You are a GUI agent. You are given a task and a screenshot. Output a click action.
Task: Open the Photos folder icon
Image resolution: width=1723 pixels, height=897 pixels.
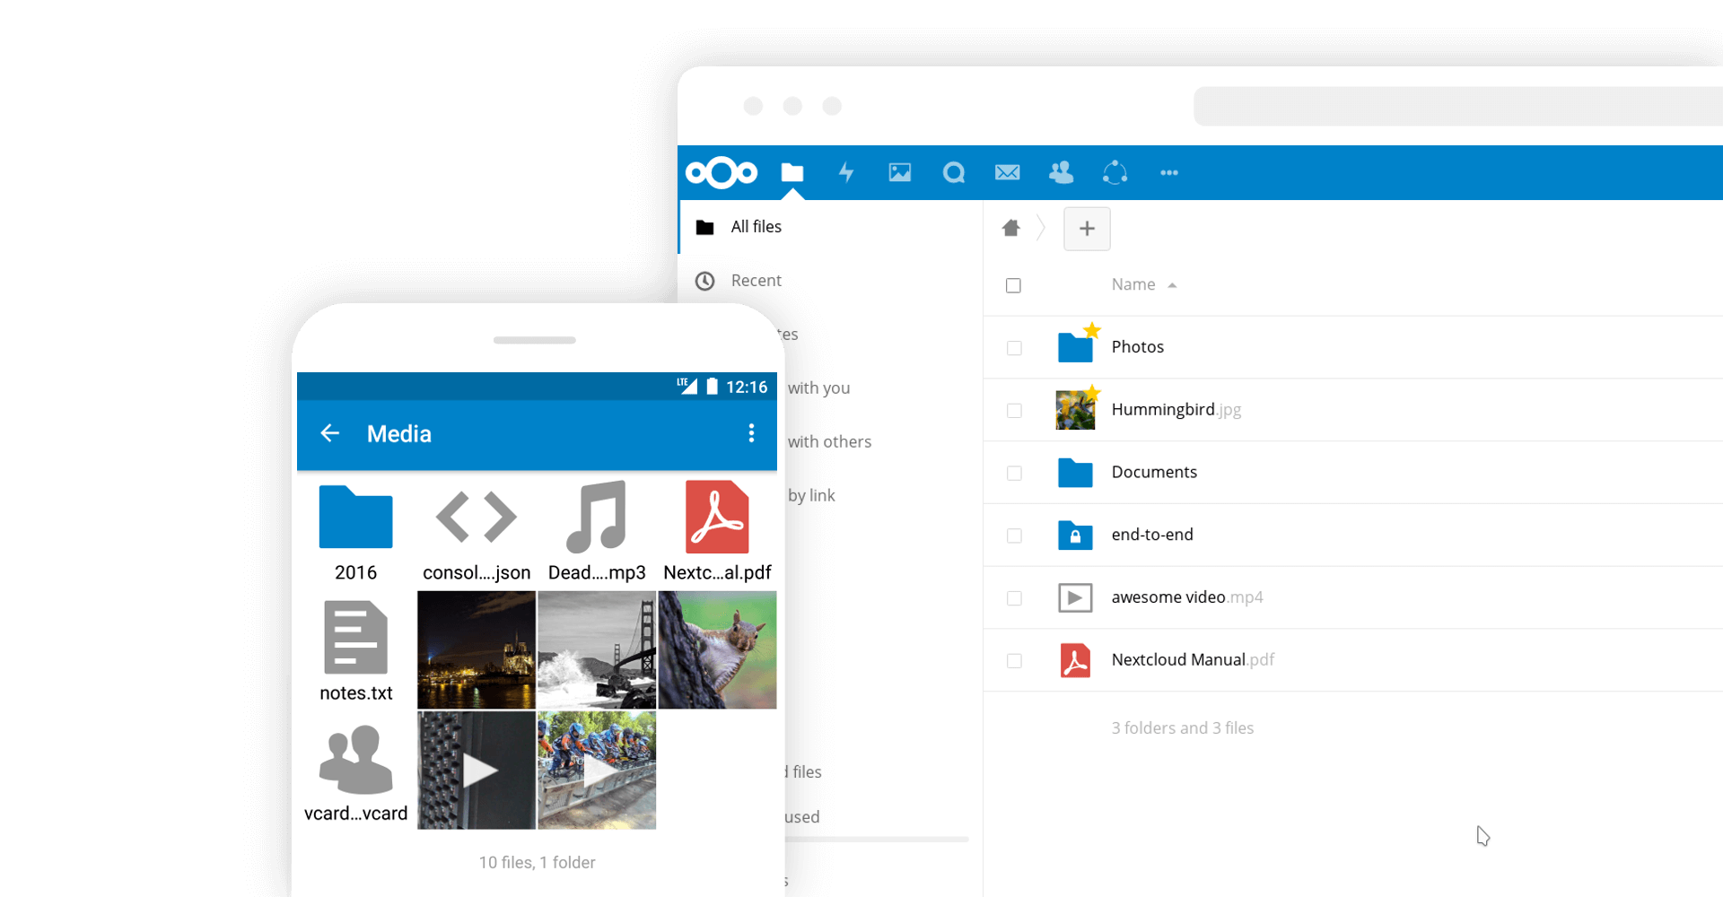(x=1075, y=347)
